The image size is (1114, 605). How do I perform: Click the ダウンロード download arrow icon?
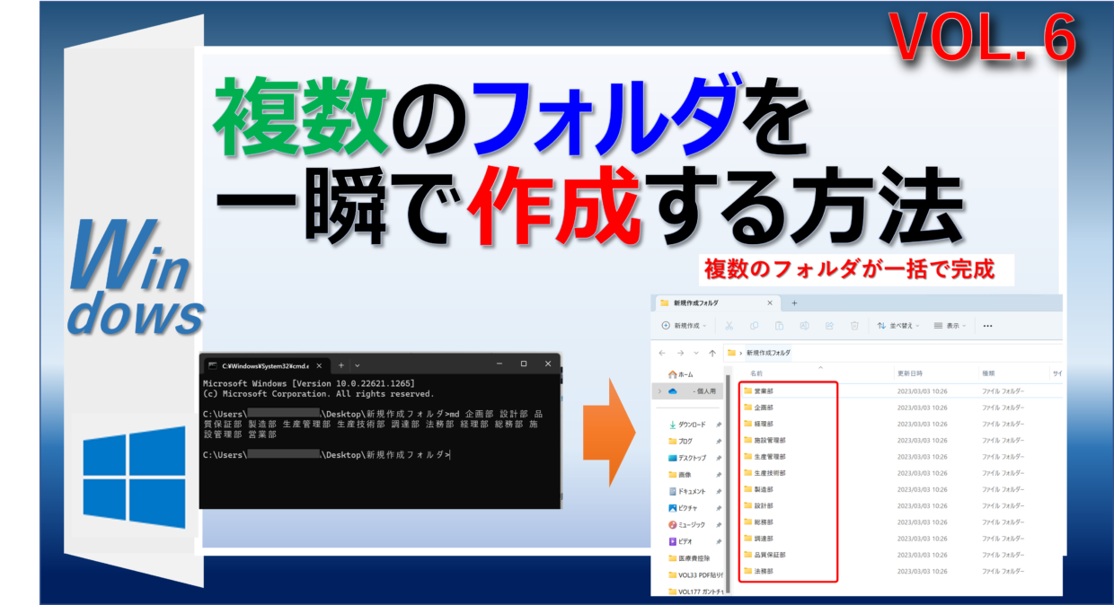(672, 425)
